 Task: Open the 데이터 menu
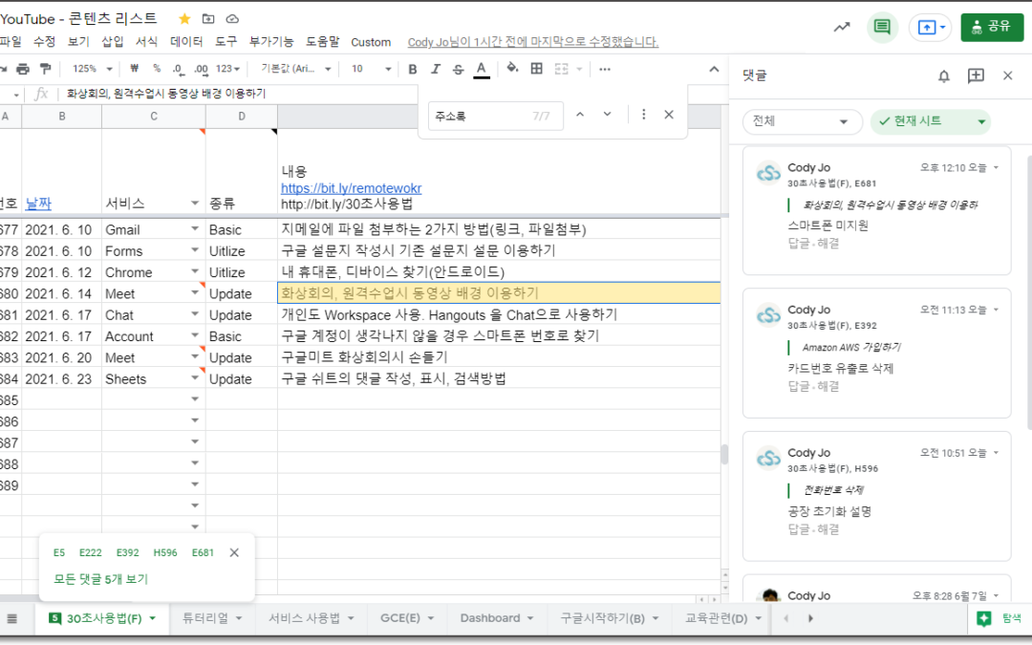(186, 41)
